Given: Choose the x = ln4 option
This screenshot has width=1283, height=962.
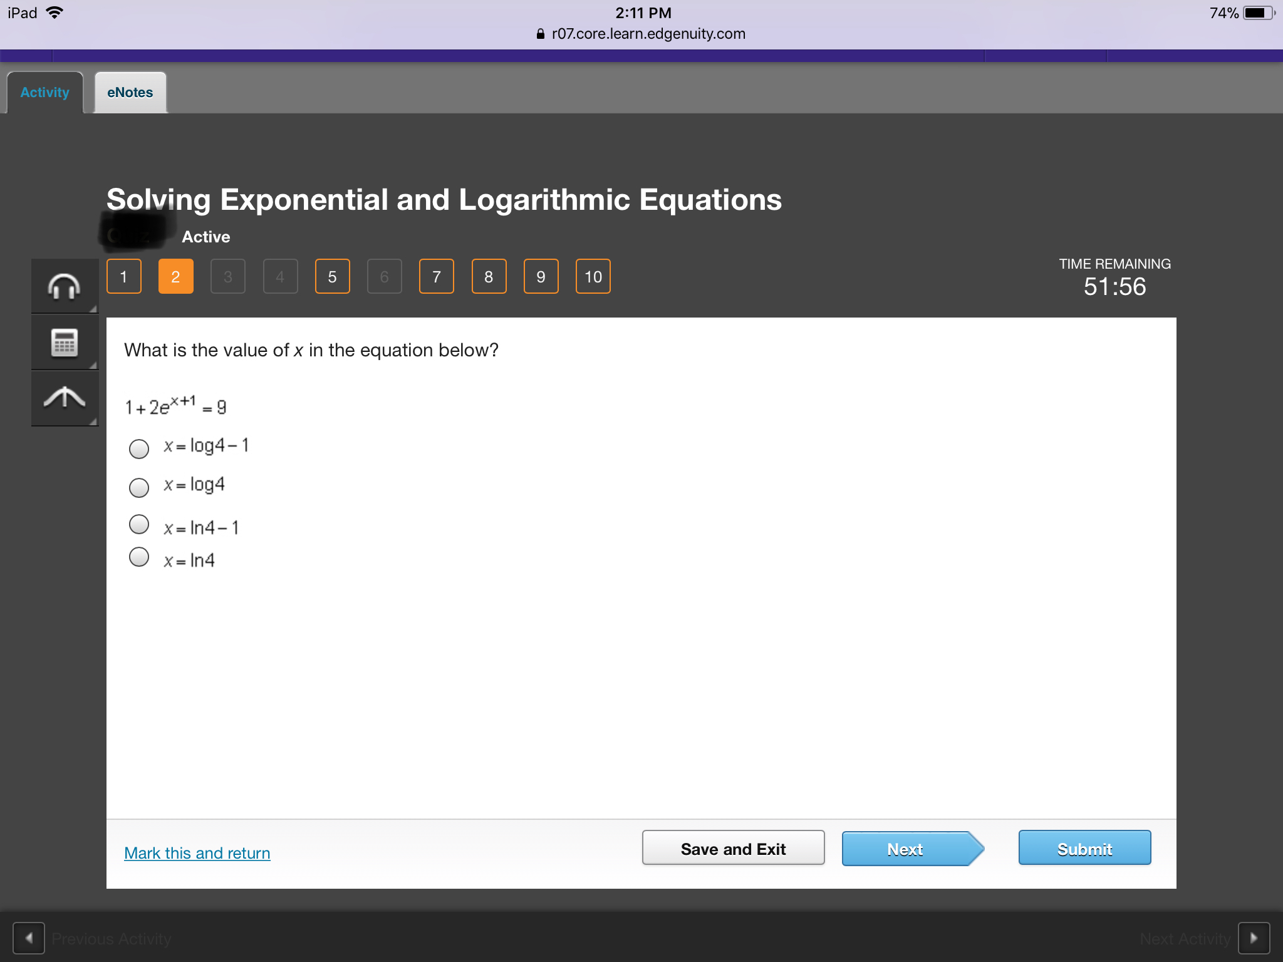Looking at the screenshot, I should 138,557.
